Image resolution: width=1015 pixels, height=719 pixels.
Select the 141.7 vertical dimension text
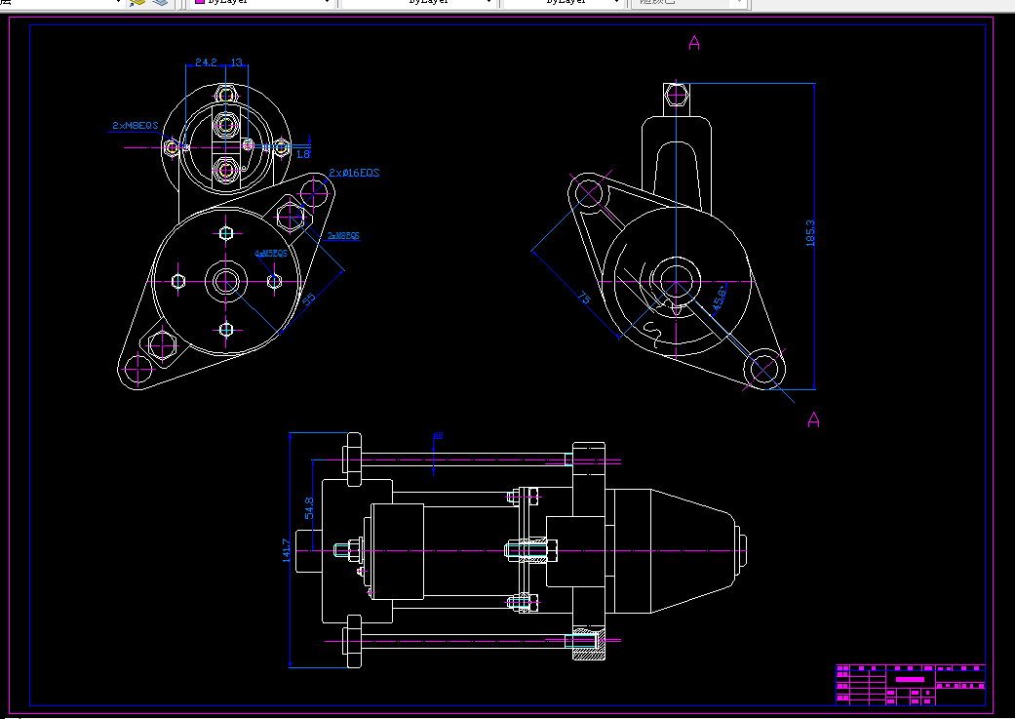pos(287,550)
